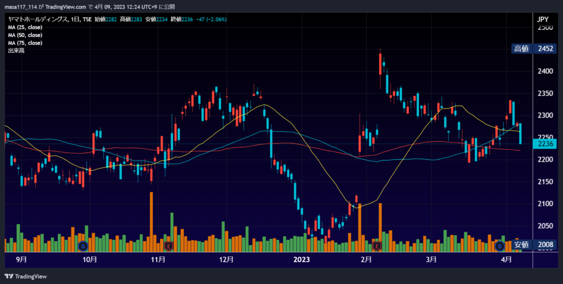This screenshot has height=284, width=563.
Task: Click the 高値 2452 price label
Action: tap(534, 48)
